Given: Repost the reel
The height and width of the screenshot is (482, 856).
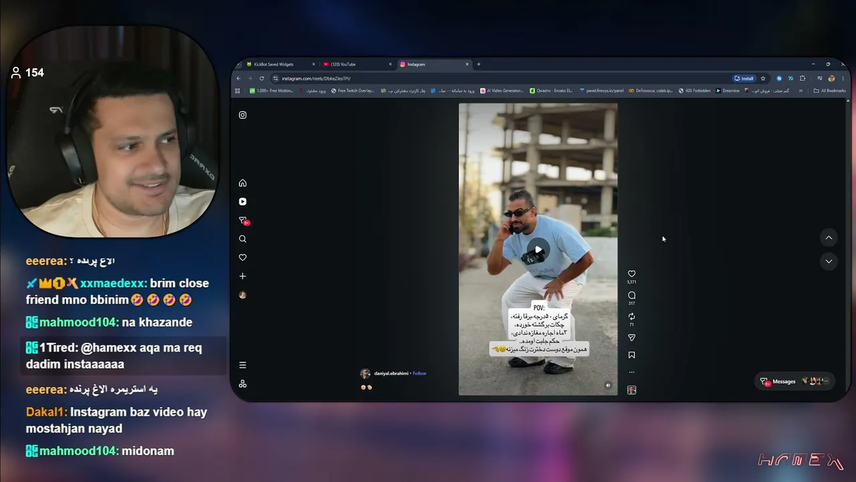Looking at the screenshot, I should point(631,317).
